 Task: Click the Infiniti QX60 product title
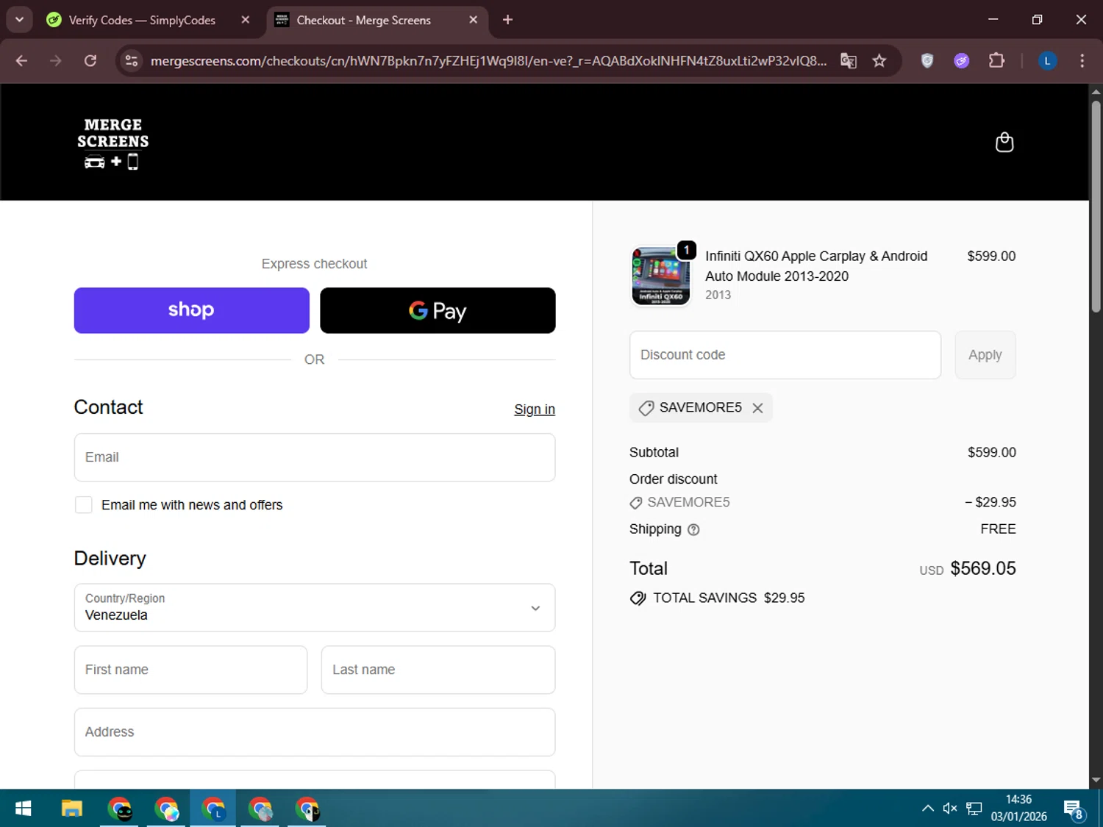coord(816,266)
